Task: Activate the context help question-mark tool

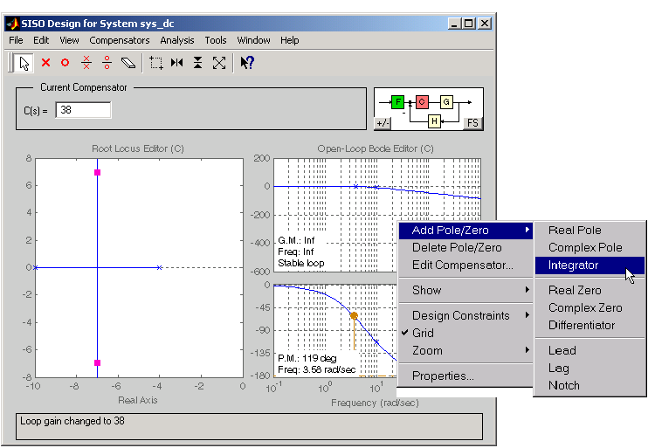Action: pos(247,63)
